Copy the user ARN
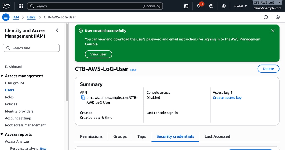Image resolution: width=285 pixels, height=150 pixels. click(83, 98)
